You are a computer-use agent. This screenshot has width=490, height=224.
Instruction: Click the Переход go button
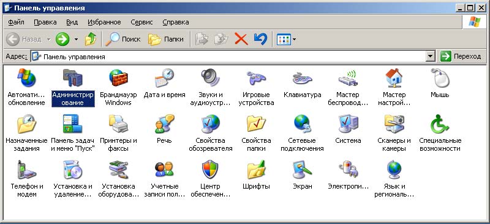(461, 56)
